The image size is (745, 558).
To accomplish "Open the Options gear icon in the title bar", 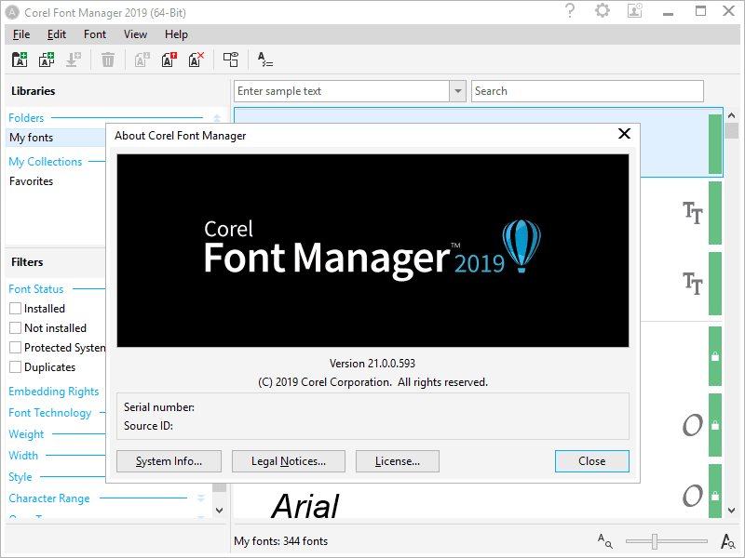I will (603, 11).
